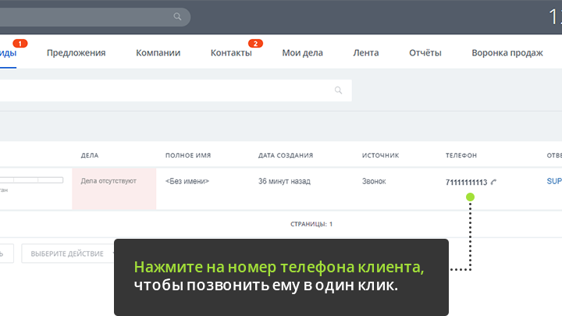Sort by ПОЛНОЕ ИМЯ column header

[x=188, y=155]
